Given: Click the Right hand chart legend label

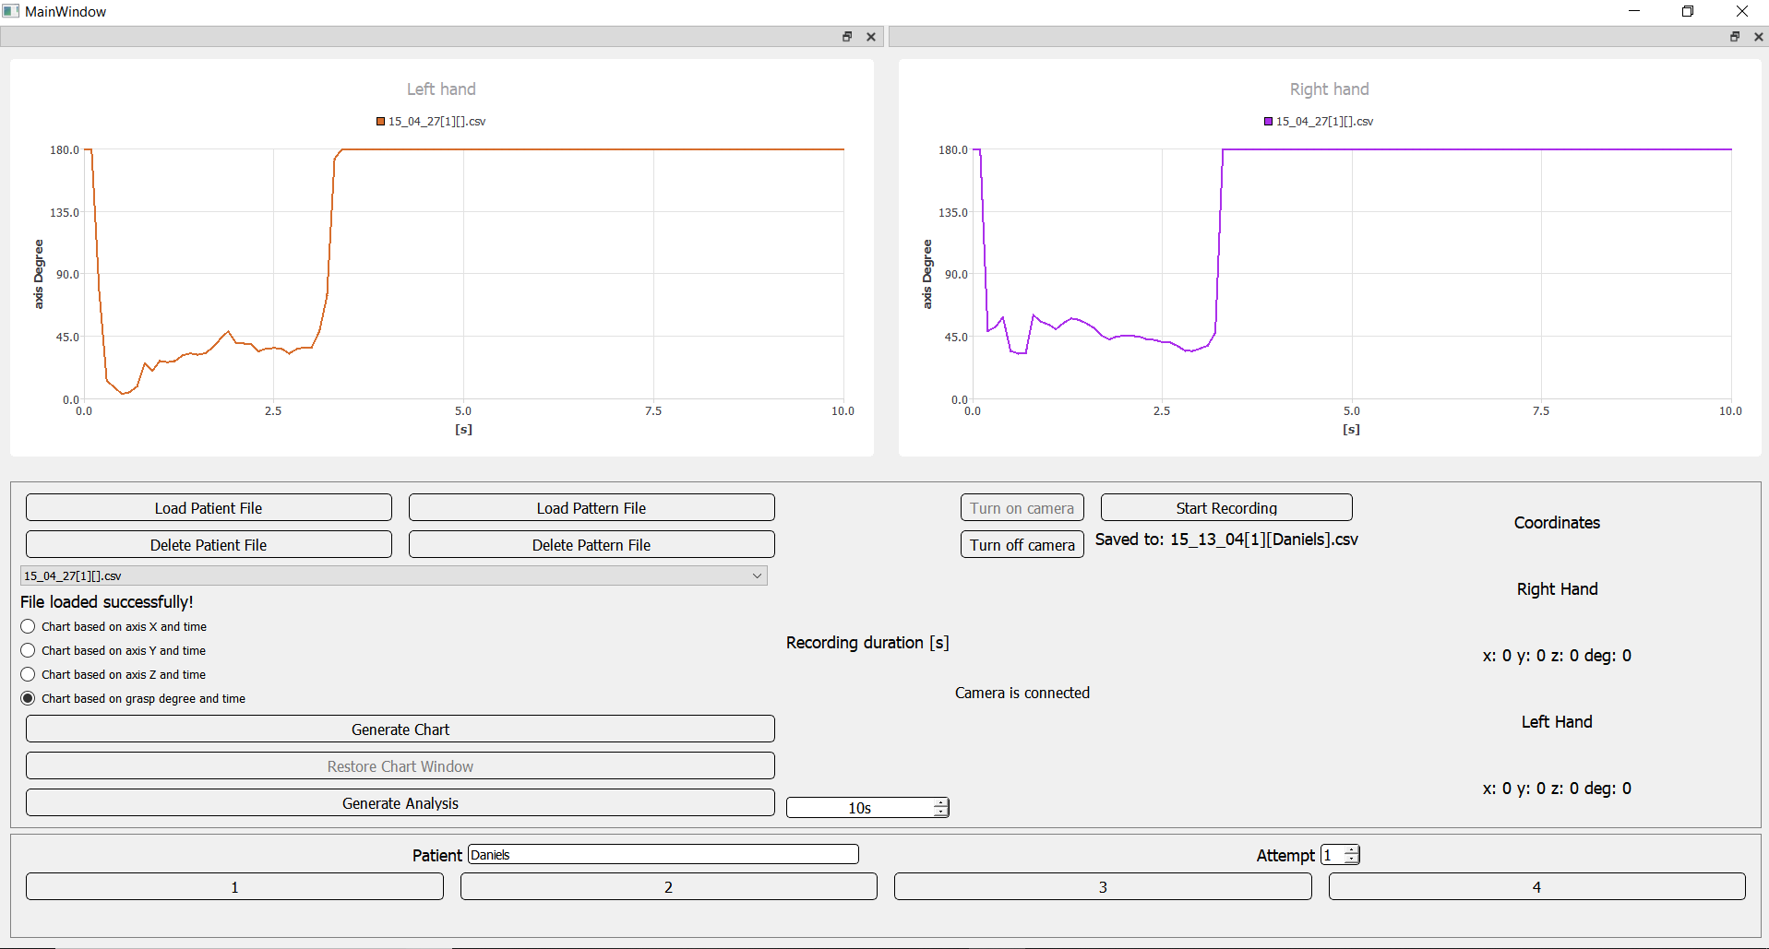Looking at the screenshot, I should pyautogui.click(x=1325, y=122).
